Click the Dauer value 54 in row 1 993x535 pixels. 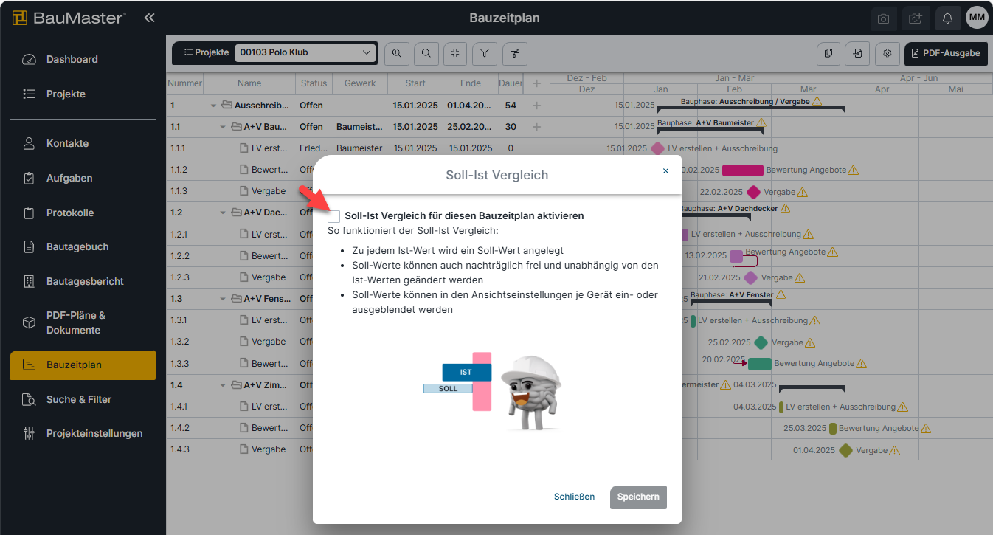pyautogui.click(x=511, y=106)
